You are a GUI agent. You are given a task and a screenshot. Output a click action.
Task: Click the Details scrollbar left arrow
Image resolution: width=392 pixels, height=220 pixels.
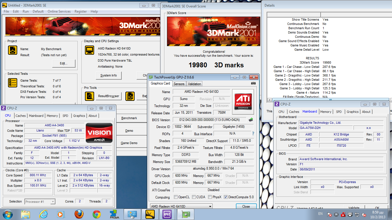click(269, 100)
